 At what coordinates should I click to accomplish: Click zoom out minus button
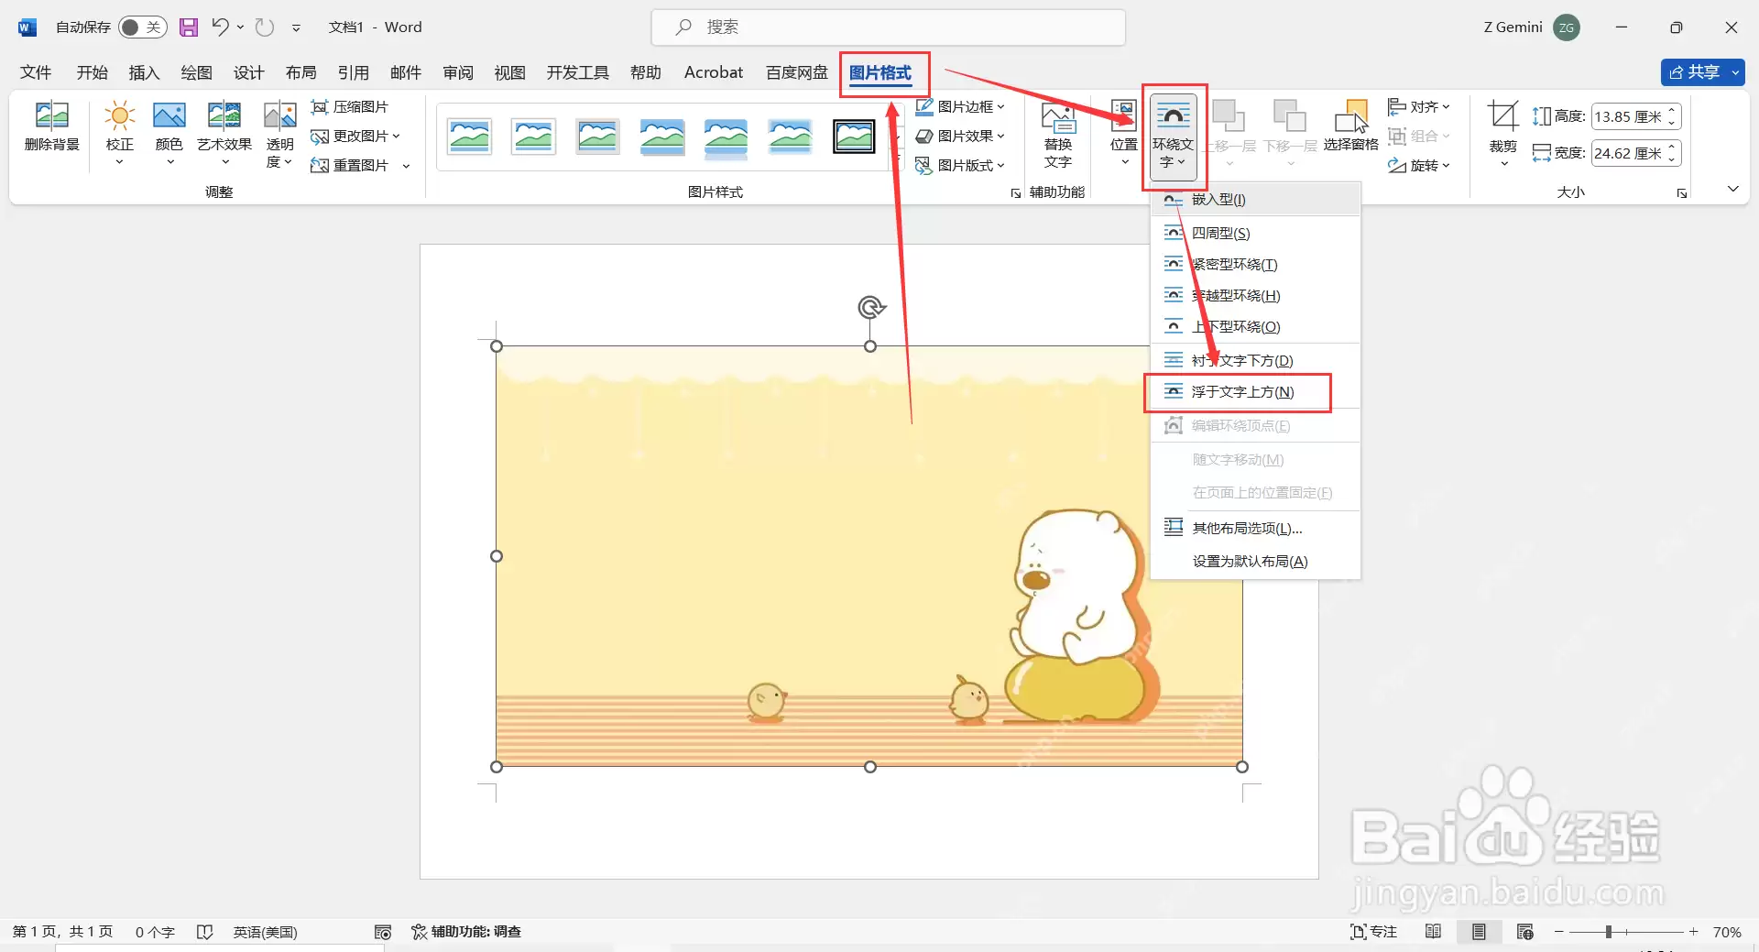(x=1559, y=932)
